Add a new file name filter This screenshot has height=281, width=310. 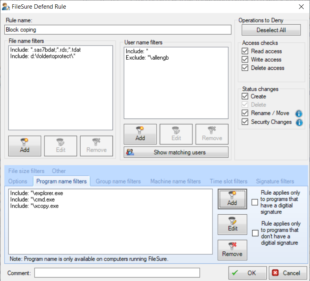25,146
